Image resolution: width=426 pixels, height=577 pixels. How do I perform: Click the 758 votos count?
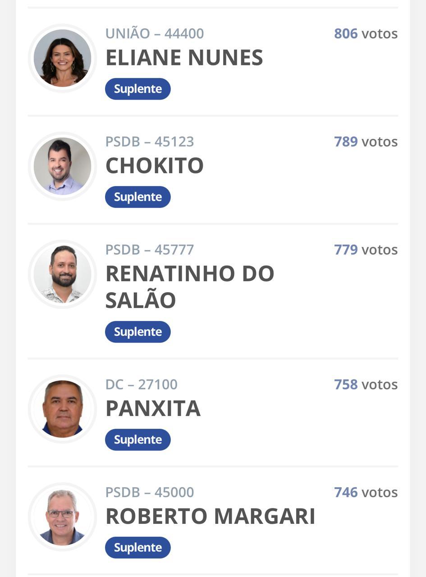[x=366, y=385]
